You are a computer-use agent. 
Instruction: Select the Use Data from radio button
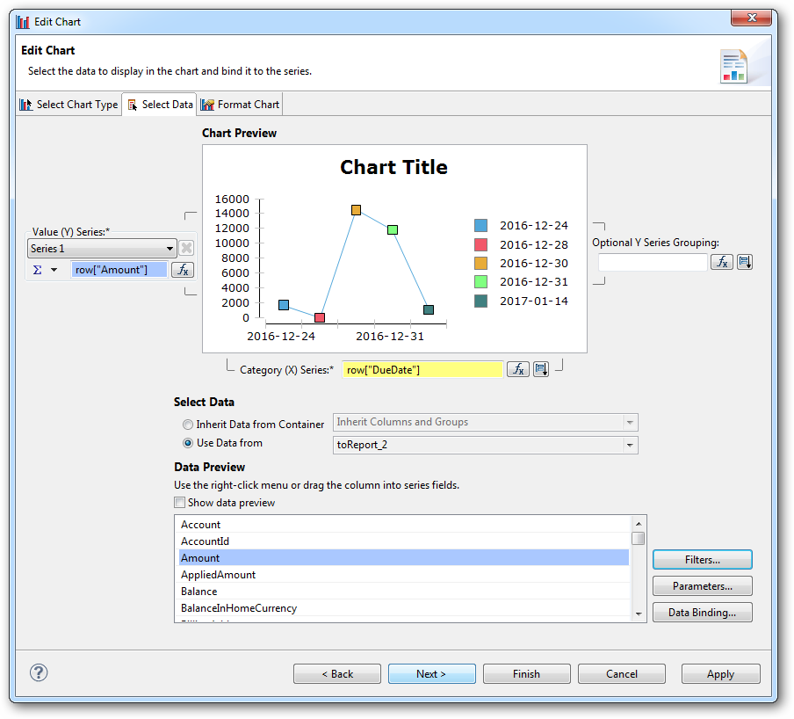click(187, 444)
